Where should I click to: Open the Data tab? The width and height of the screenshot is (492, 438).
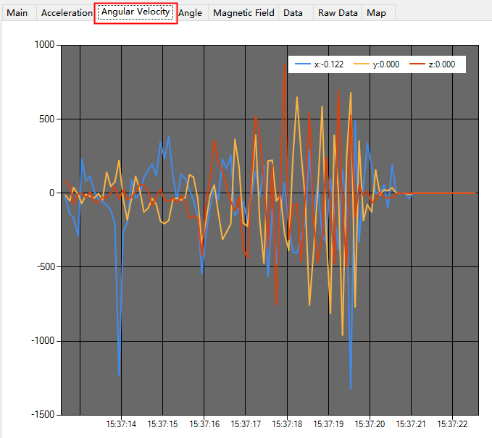click(293, 13)
